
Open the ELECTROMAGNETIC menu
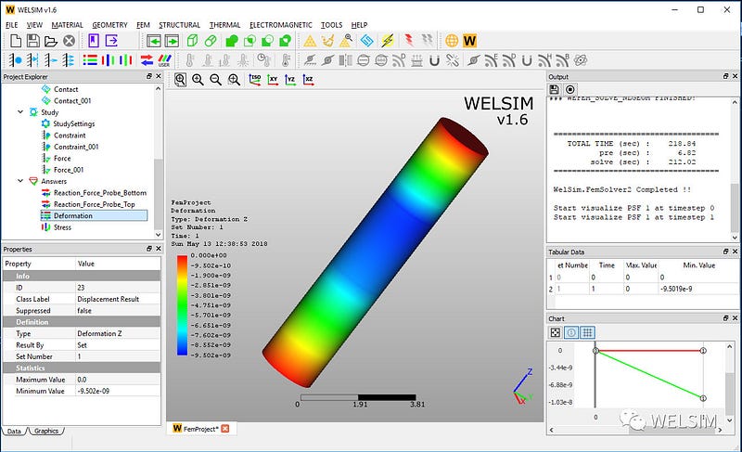click(281, 25)
